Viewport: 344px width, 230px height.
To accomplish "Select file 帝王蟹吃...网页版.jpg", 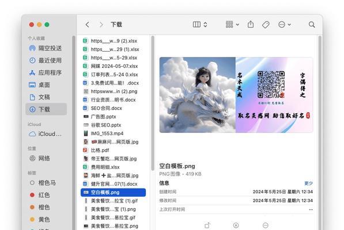I will coord(113,159).
